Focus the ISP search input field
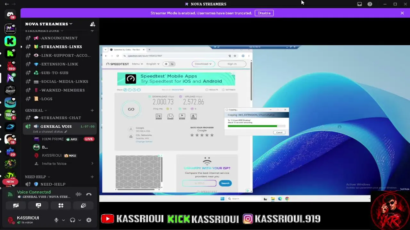The height and width of the screenshot is (230, 410). pos(199,183)
